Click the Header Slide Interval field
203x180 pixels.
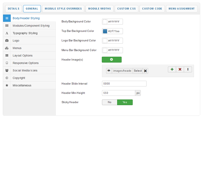[124, 84]
